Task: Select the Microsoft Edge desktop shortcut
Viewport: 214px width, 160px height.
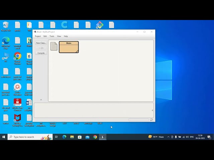Action: [6, 43]
